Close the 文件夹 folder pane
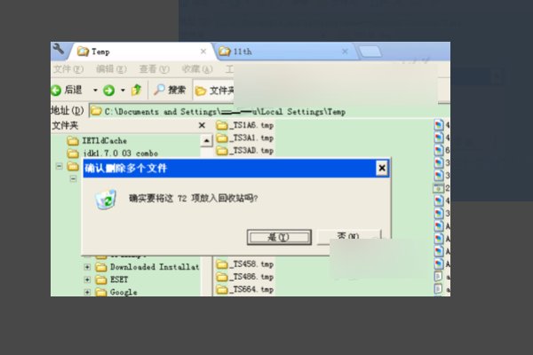This screenshot has width=533, height=355. [202, 125]
